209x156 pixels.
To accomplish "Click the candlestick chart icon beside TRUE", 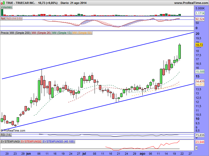I will [x=3, y=3].
